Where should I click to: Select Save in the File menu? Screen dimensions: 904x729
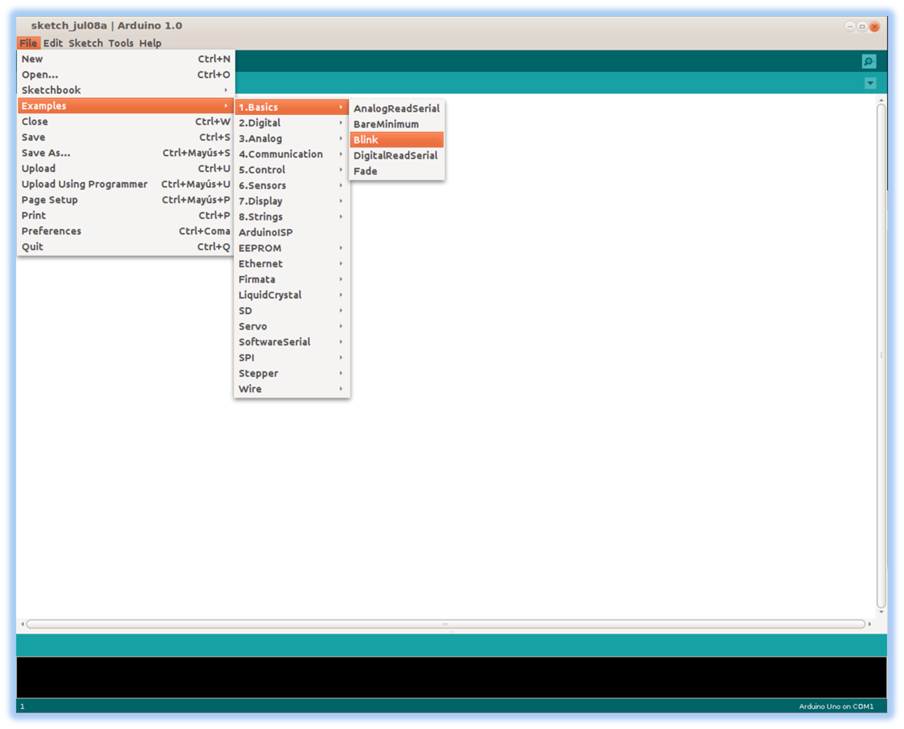(x=126, y=137)
